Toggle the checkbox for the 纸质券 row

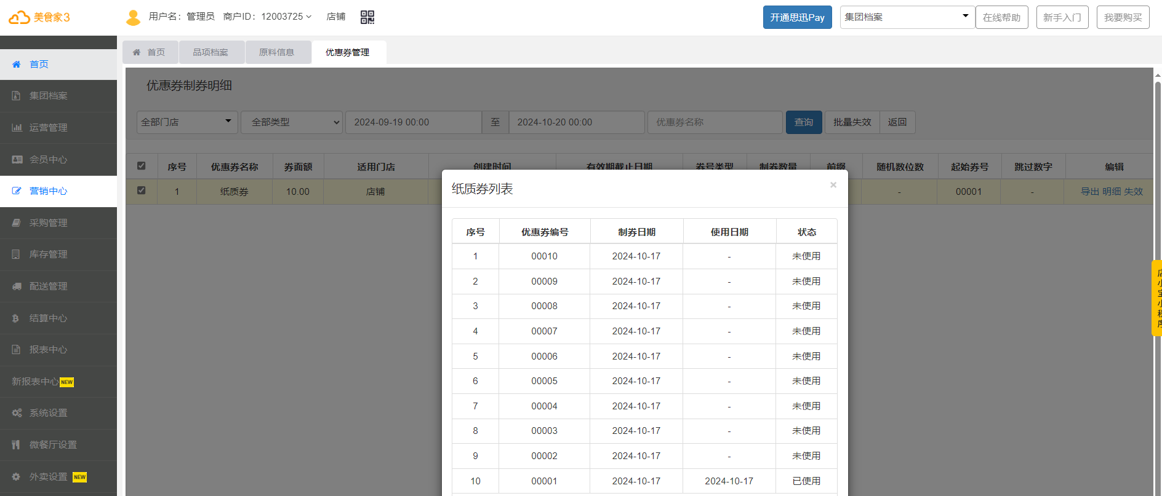[142, 191]
